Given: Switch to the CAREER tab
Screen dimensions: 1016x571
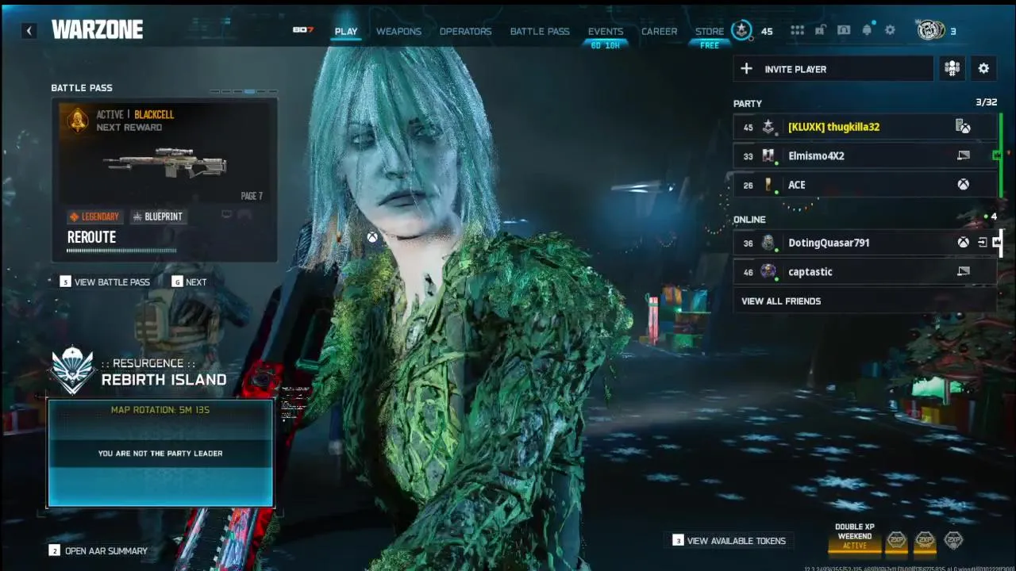Looking at the screenshot, I should tap(660, 32).
